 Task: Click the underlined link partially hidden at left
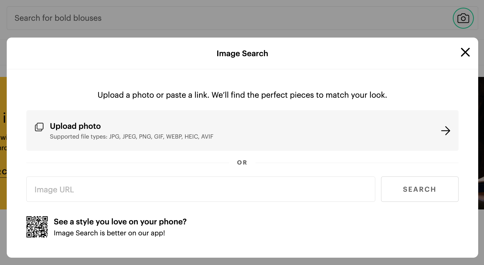coord(3,172)
